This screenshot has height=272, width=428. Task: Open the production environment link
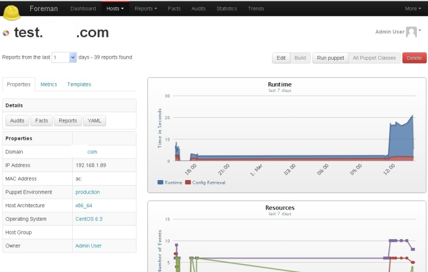[x=88, y=192]
